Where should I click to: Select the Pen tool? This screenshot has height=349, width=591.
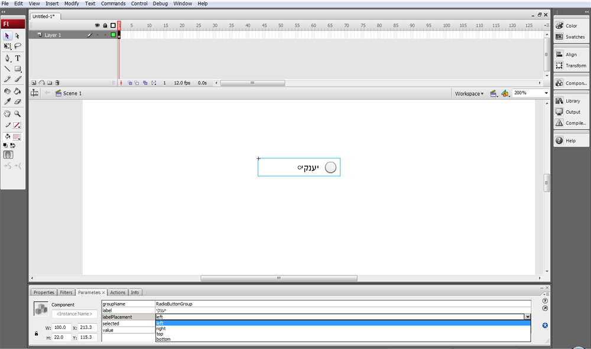(7, 58)
